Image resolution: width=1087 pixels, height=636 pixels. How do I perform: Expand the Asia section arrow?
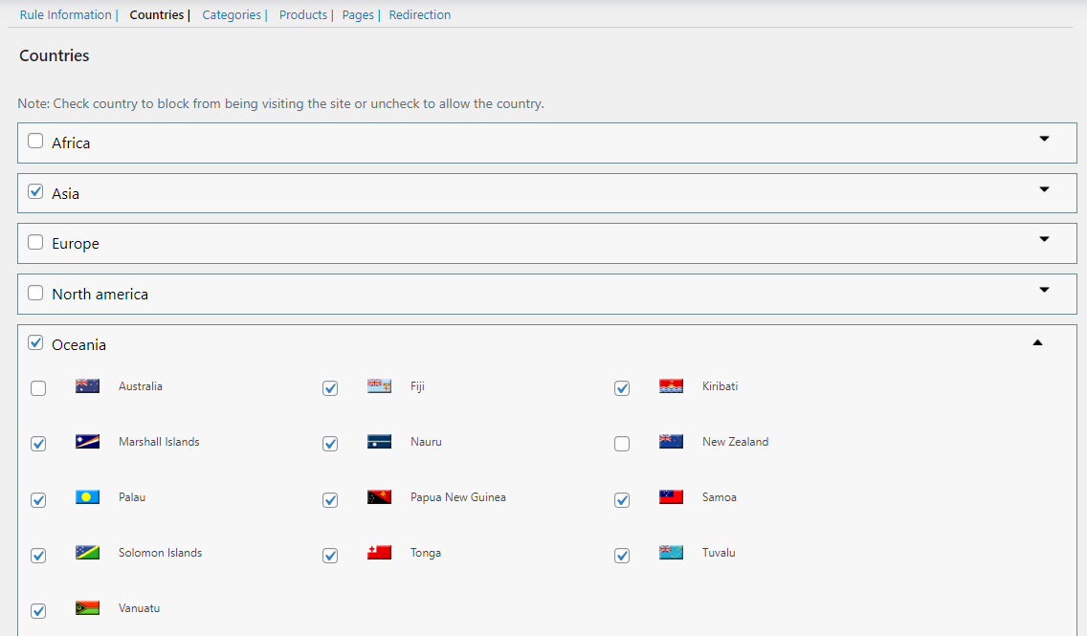(1044, 189)
